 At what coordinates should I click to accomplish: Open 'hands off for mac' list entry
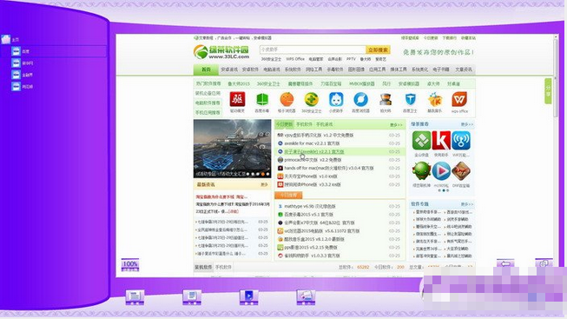pyautogui.click(x=329, y=168)
